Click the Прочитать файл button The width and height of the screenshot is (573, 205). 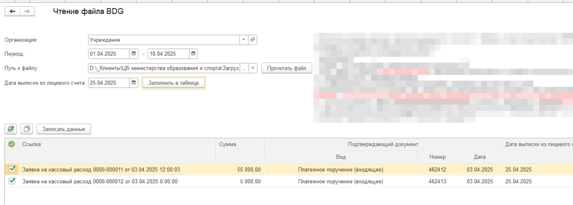287,68
